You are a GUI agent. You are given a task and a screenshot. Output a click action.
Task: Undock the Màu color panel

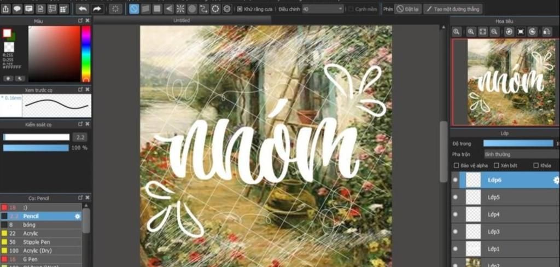tap(80, 21)
